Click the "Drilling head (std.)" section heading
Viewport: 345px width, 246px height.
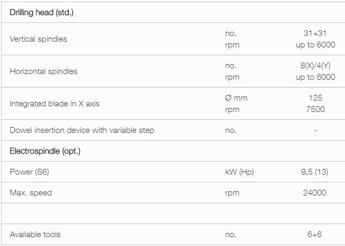[42, 12]
